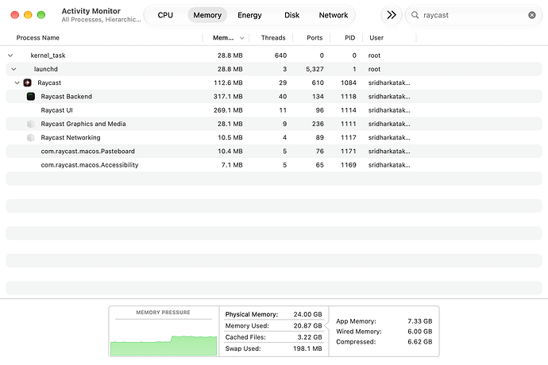Open the Network tab
The height and width of the screenshot is (365, 548).
pyautogui.click(x=334, y=15)
